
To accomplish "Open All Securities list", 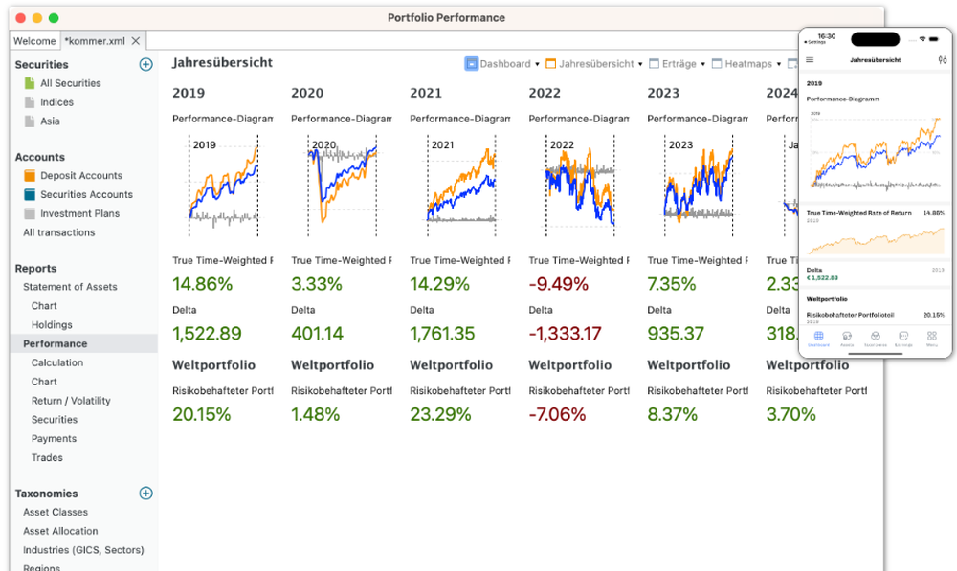I will pyautogui.click(x=70, y=83).
